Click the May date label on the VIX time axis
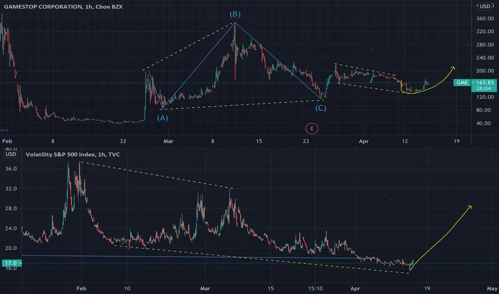This screenshot has height=294, width=499. pos(492,289)
